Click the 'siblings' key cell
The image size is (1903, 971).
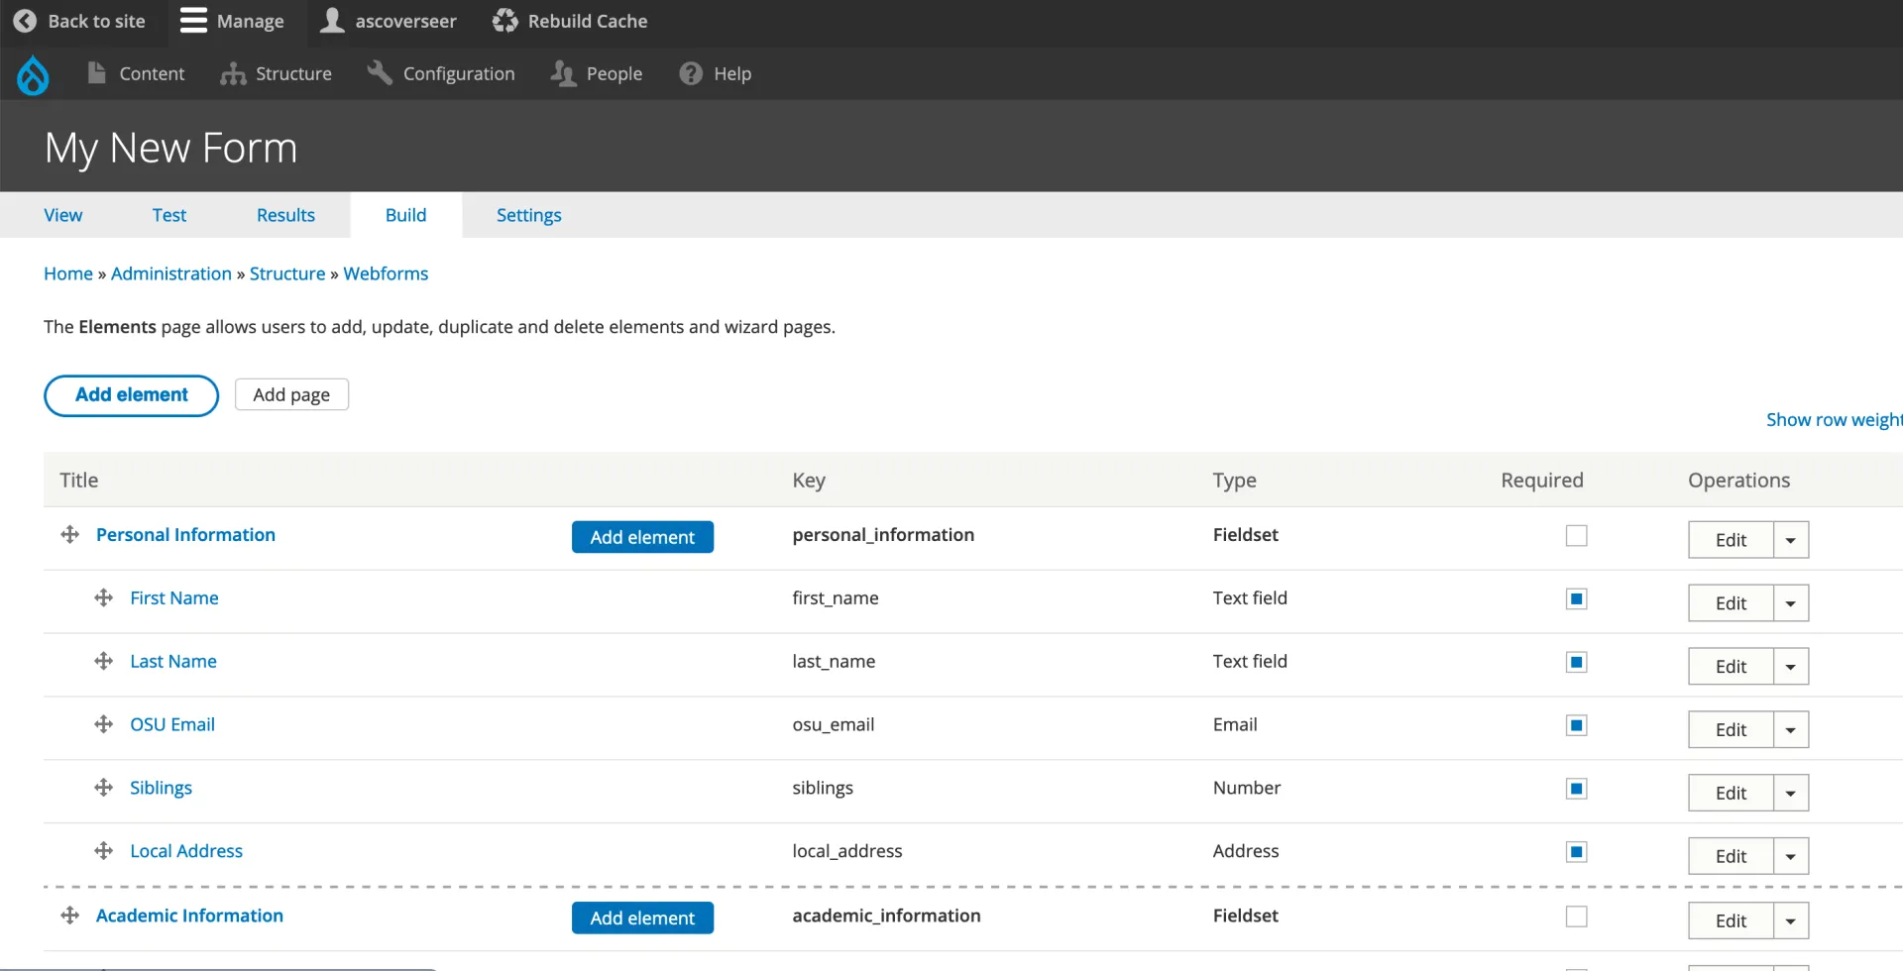823,789
